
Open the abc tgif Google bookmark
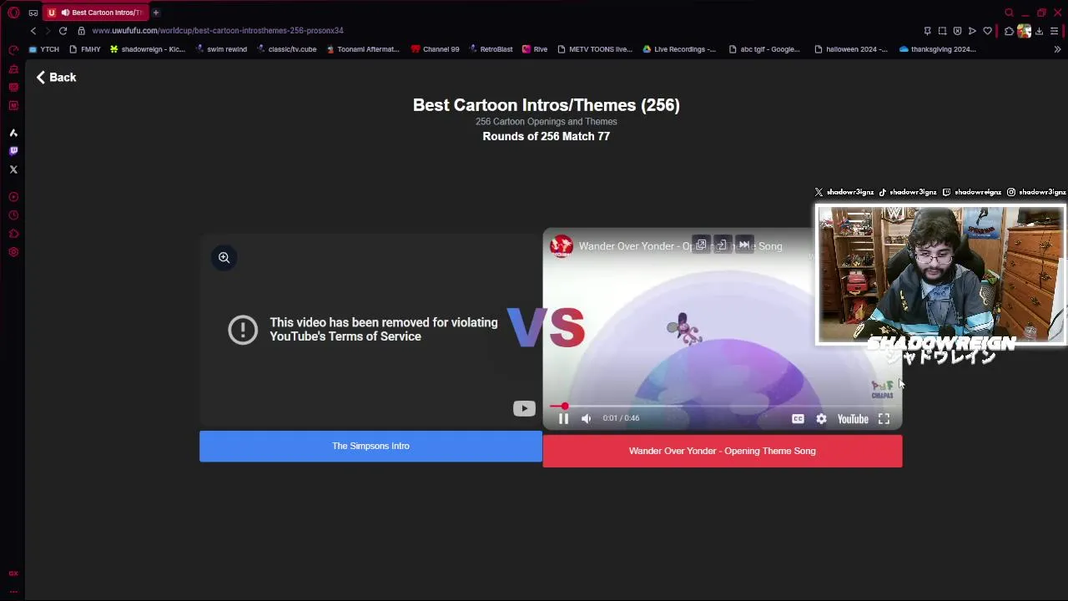(x=764, y=49)
